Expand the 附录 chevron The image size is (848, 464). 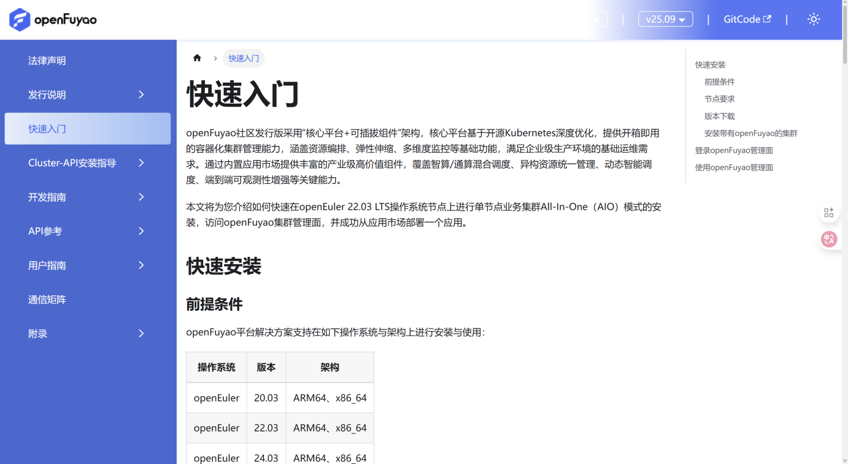(141, 333)
